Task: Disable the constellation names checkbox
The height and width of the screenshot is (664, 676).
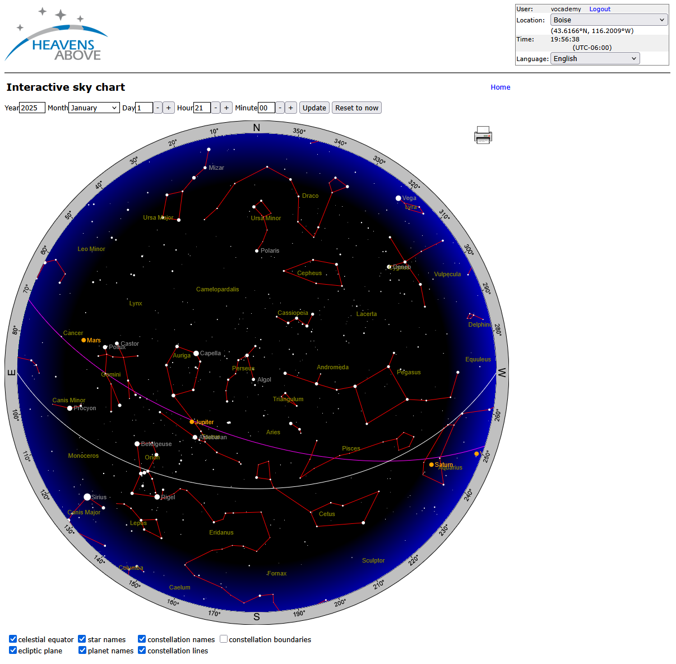Action: click(142, 639)
